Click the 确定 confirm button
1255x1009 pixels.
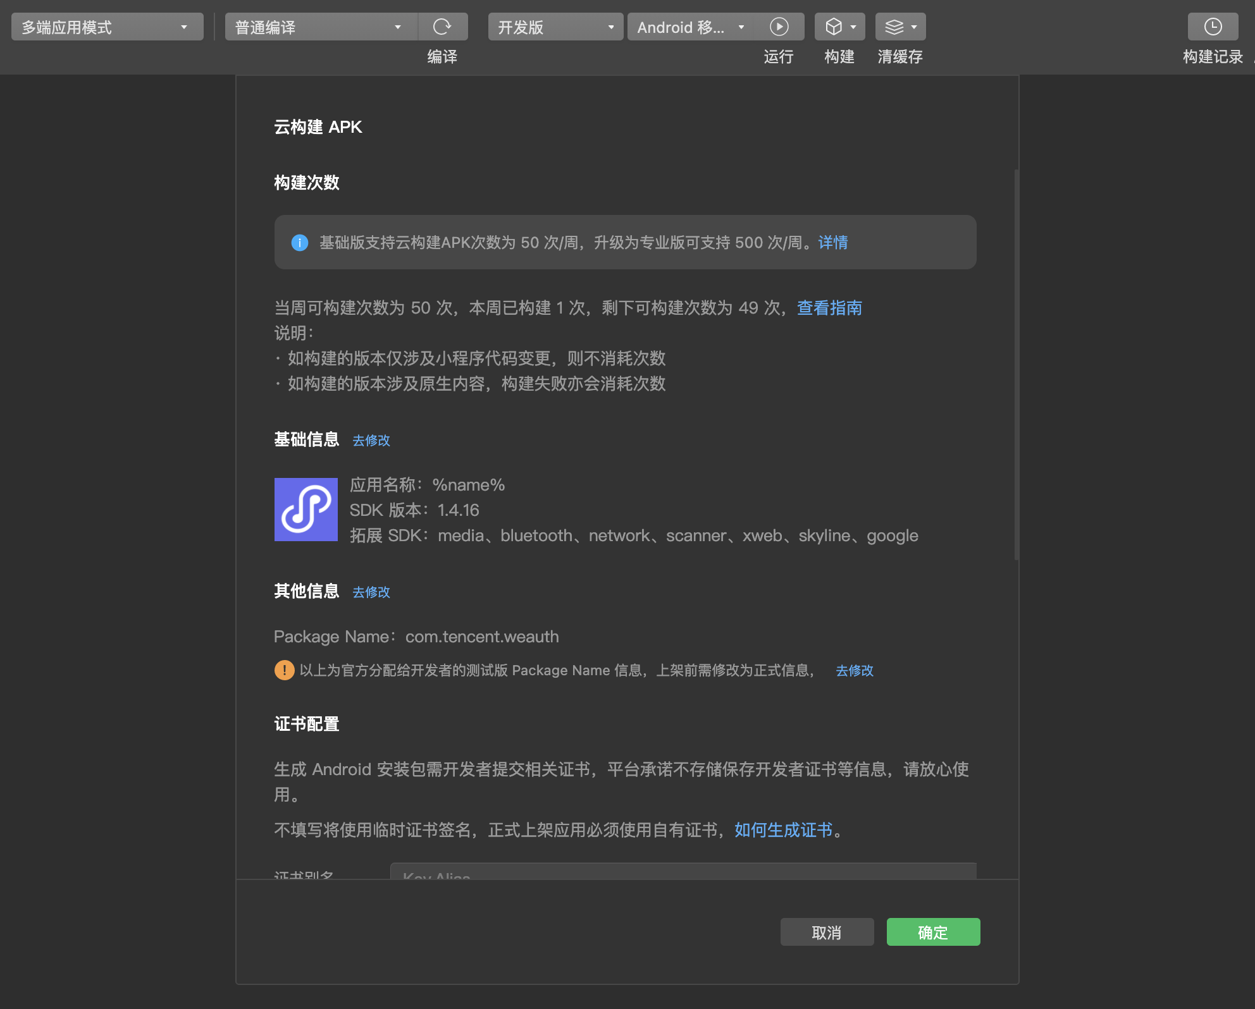tap(933, 933)
